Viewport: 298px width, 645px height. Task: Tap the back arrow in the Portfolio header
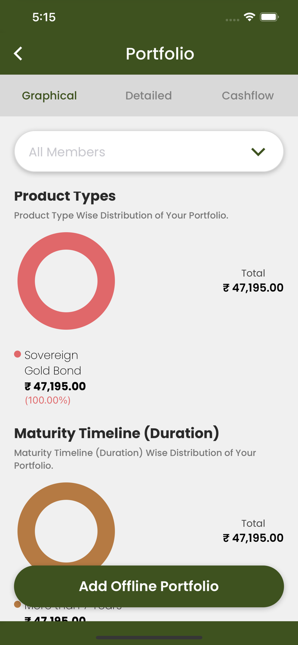click(18, 53)
